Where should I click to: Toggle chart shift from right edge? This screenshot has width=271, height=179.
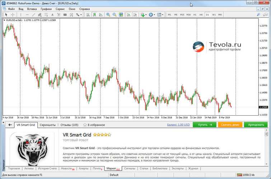coord(135,15)
